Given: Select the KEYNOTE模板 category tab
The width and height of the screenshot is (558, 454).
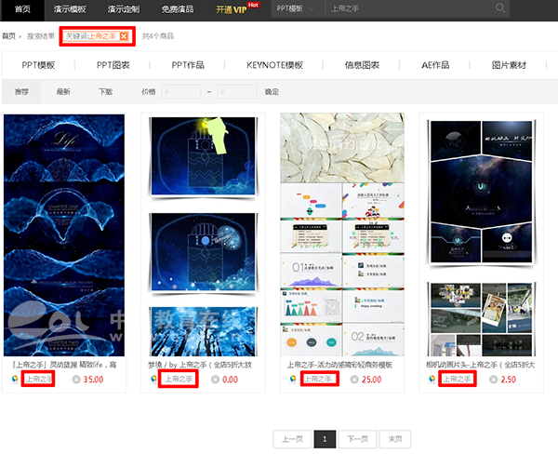Looking at the screenshot, I should coord(275,65).
